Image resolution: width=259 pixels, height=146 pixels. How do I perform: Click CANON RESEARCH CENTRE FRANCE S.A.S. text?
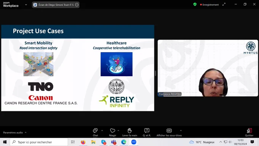41,103
